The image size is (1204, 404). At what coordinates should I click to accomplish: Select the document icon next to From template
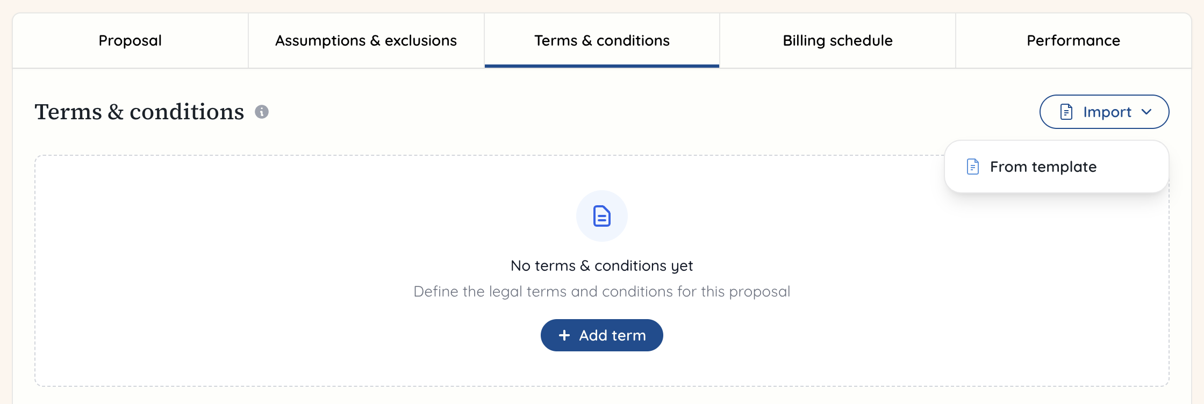click(x=972, y=167)
